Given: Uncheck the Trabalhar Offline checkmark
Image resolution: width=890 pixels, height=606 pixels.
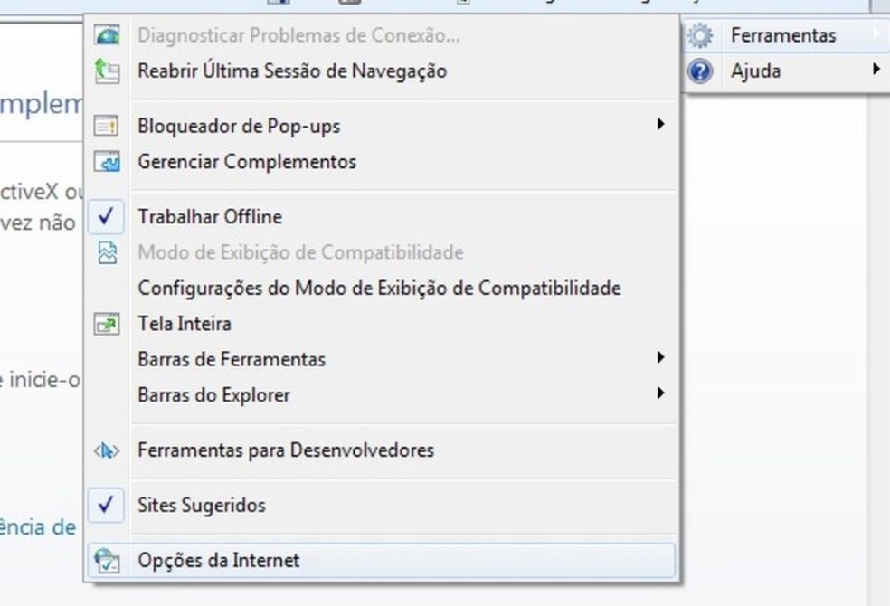Looking at the screenshot, I should click(x=107, y=217).
